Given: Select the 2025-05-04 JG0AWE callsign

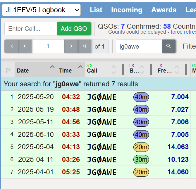Looking at the screenshot, I should [102, 147].
